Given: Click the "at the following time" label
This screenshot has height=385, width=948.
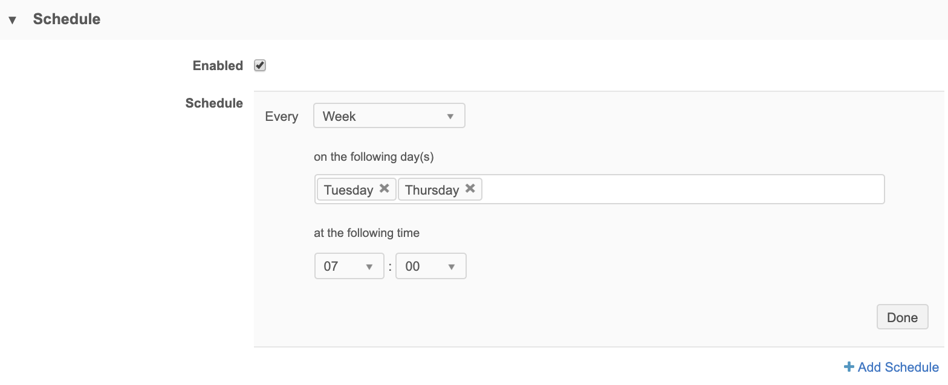Looking at the screenshot, I should click(x=366, y=233).
